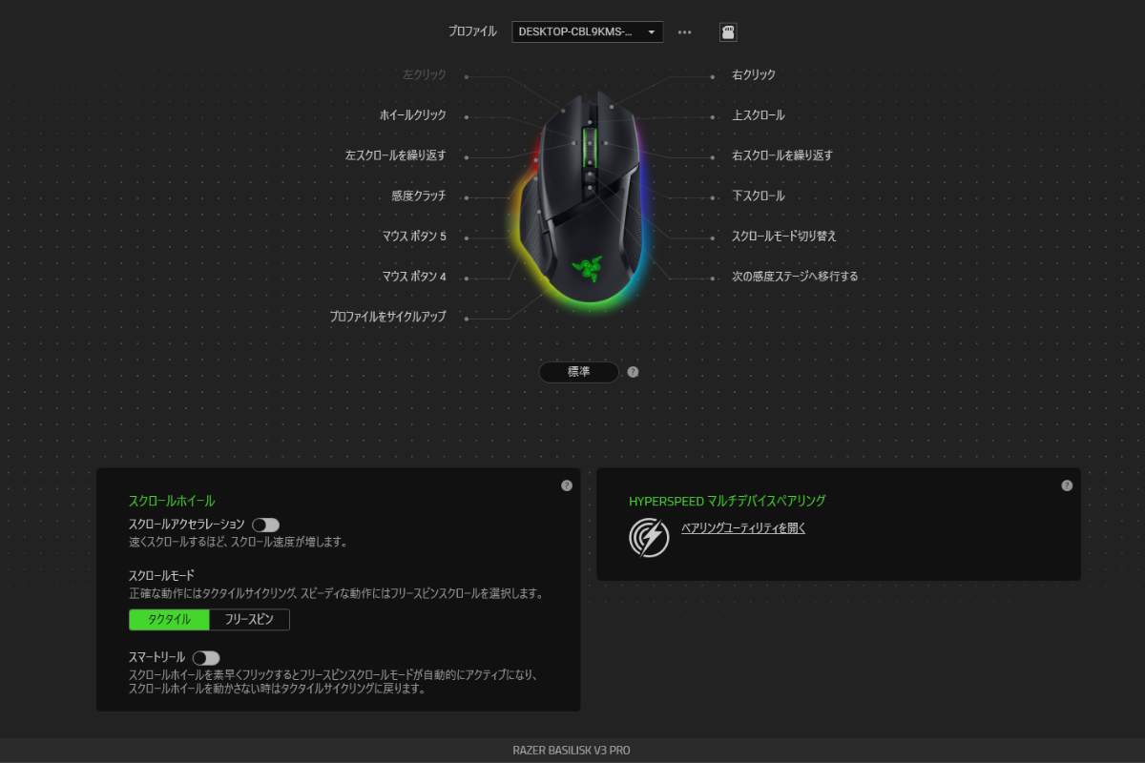
Task: Click the スクロールモード label
Action: click(161, 576)
